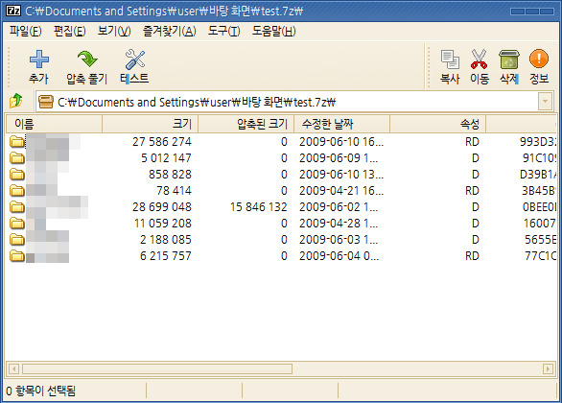Screen dimensions: 562x403
Task: Click the 테스트 test tools icon
Action: pos(135,59)
